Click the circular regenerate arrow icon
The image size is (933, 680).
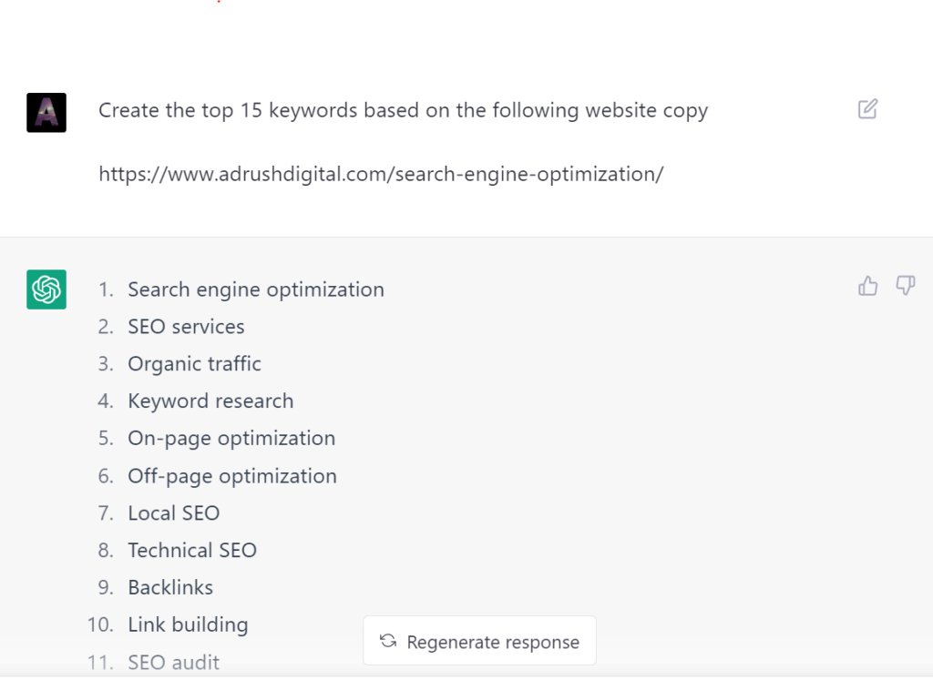(x=386, y=641)
